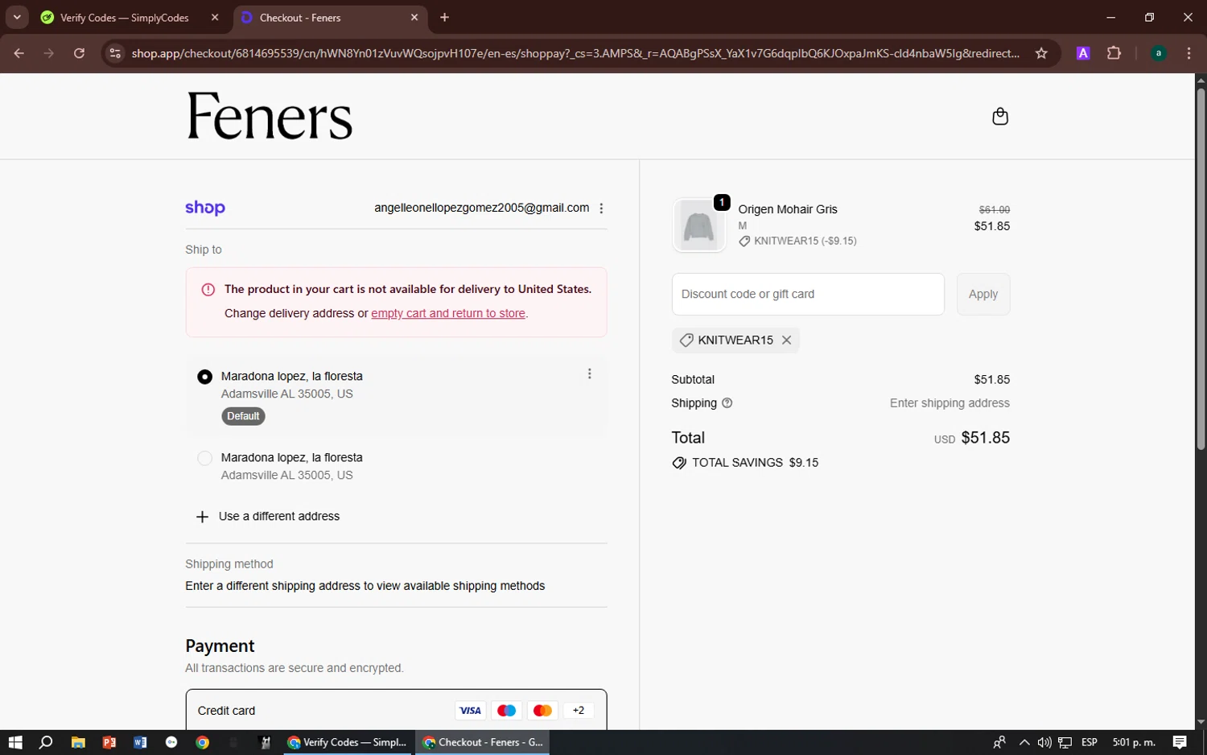The image size is (1207, 755).
Task: Open the Extensions puzzle icon
Action: (x=1114, y=53)
